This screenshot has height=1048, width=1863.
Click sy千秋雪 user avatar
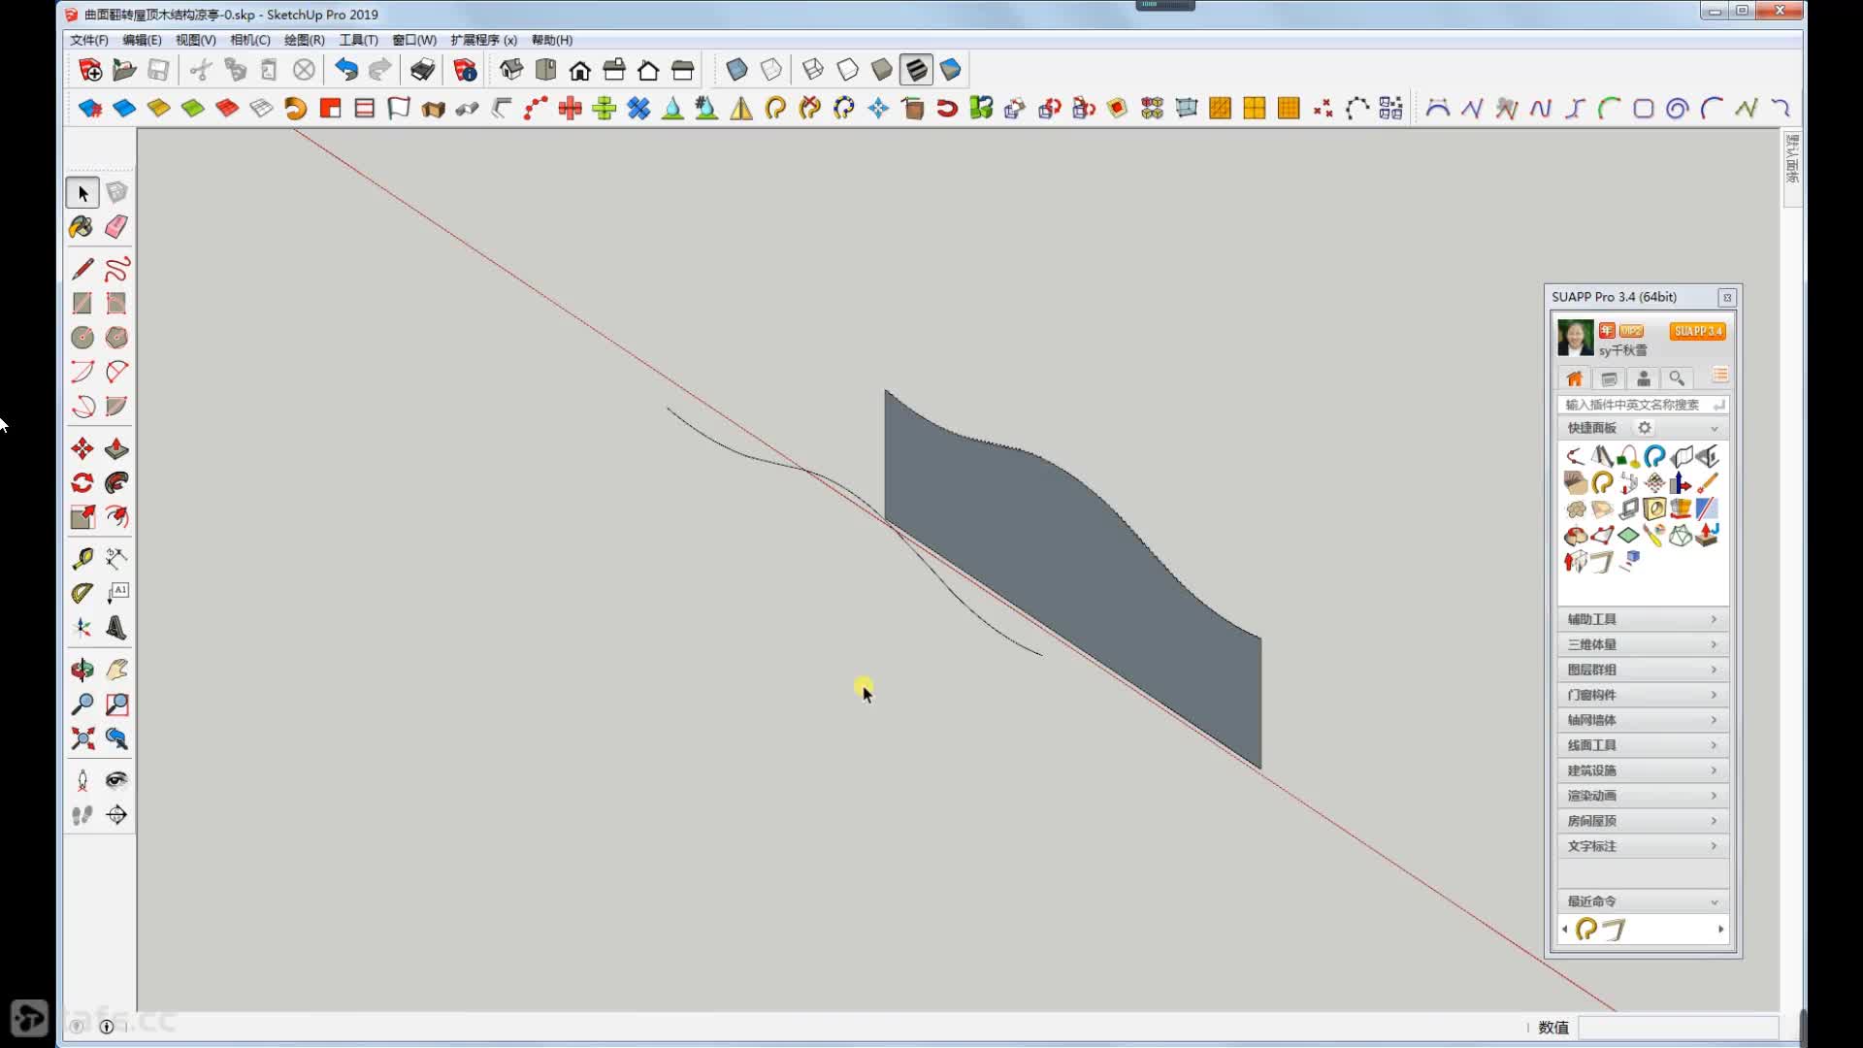coord(1575,338)
